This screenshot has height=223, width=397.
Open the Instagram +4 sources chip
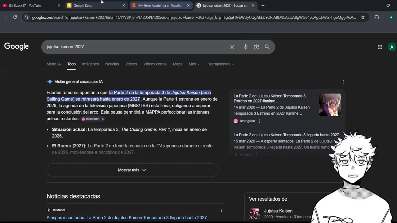tap(93, 119)
